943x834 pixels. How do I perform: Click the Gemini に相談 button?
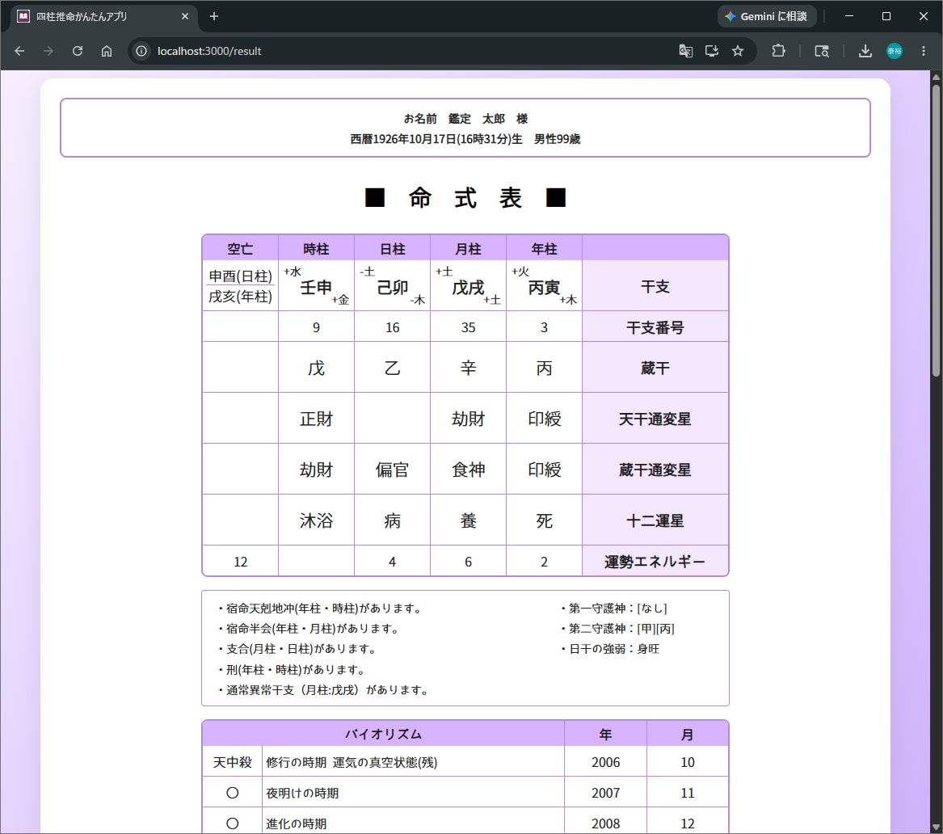[x=767, y=16]
